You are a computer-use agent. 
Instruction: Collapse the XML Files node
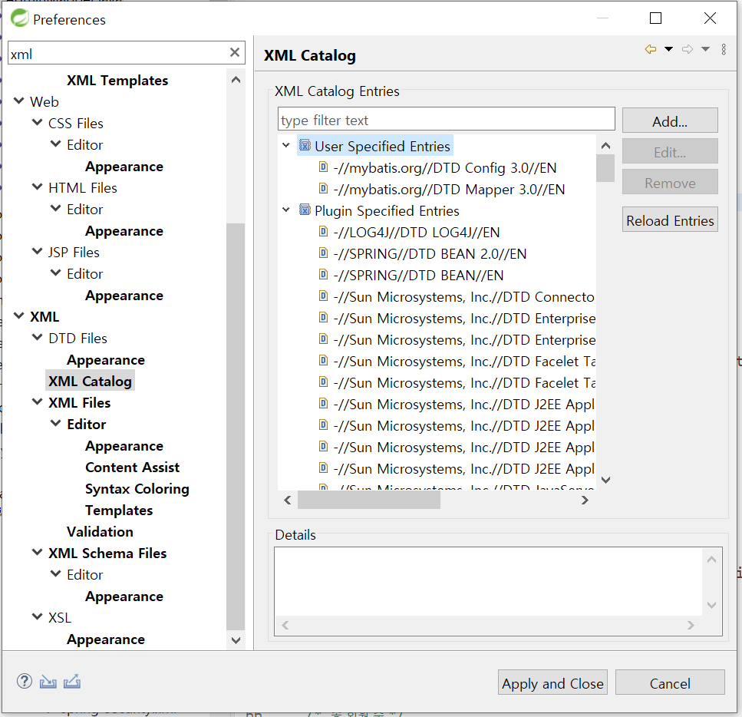[x=38, y=402]
